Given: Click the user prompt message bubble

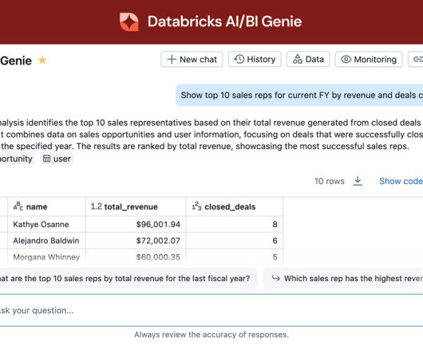Looking at the screenshot, I should [x=299, y=96].
